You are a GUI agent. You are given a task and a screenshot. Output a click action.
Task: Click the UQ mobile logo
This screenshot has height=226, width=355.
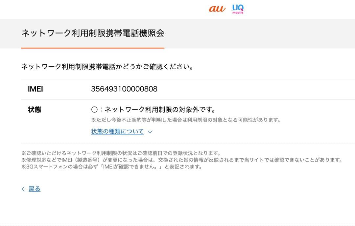(238, 9)
